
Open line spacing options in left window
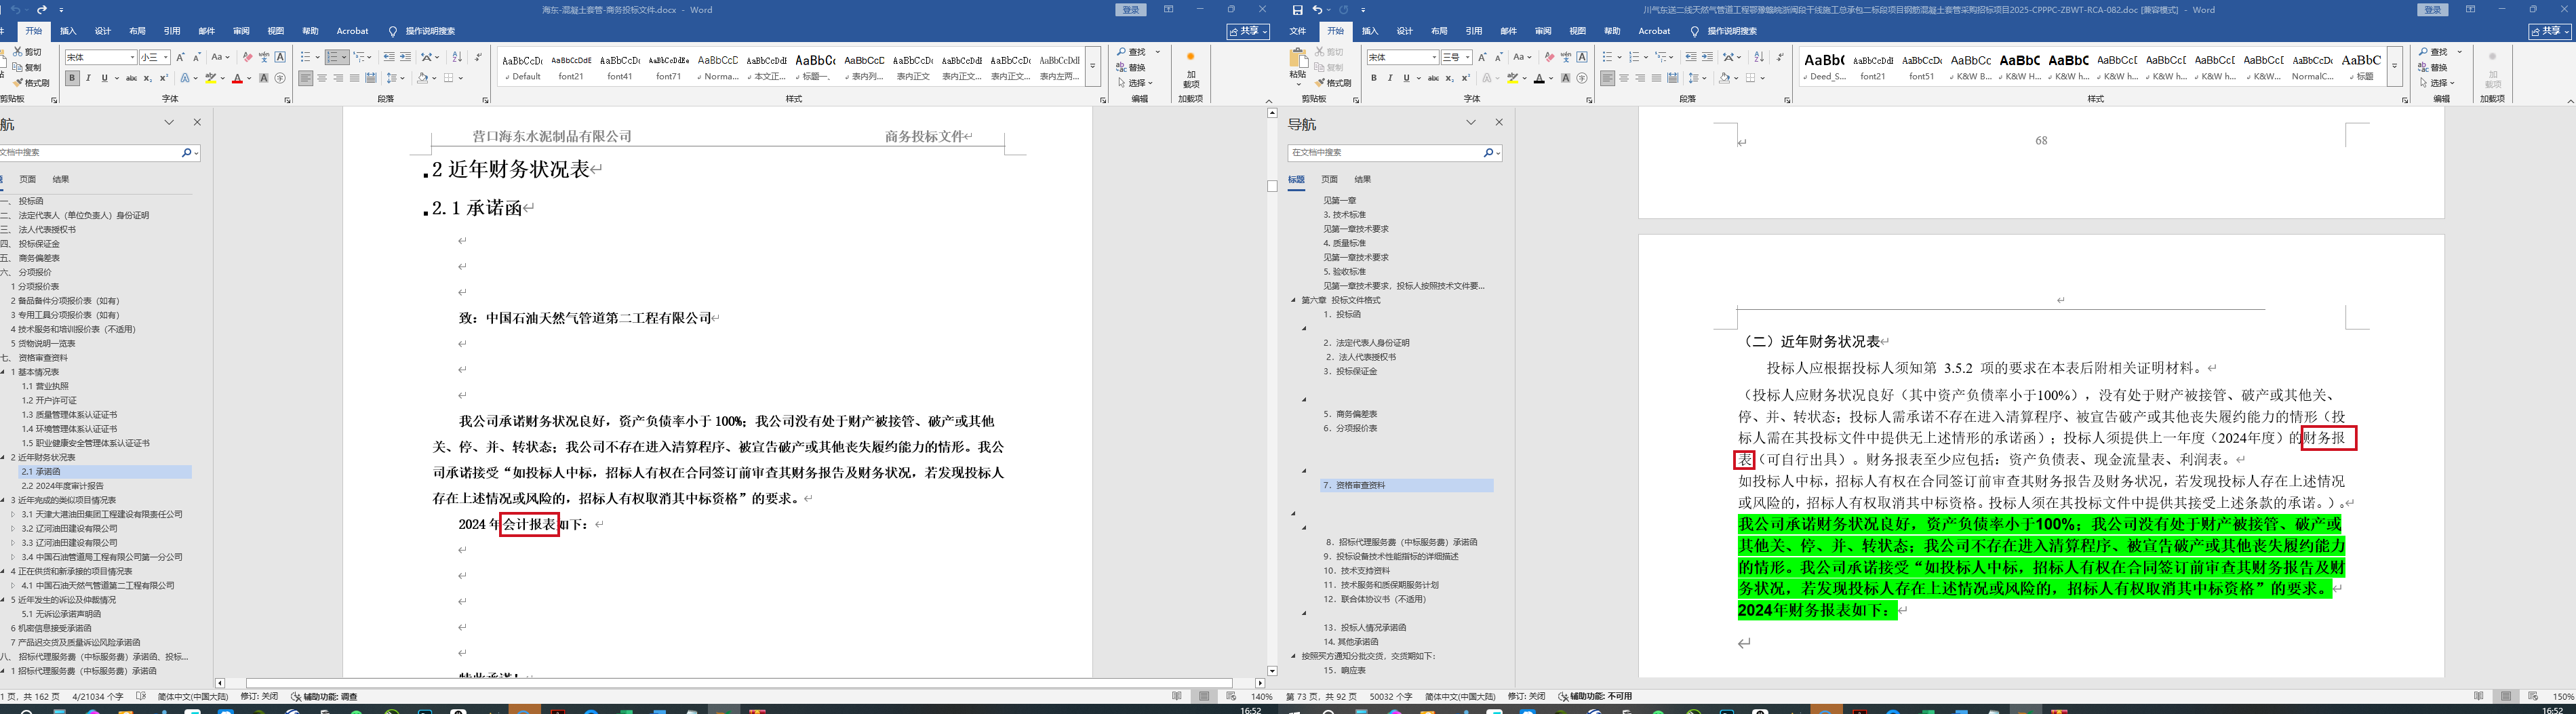(395, 78)
